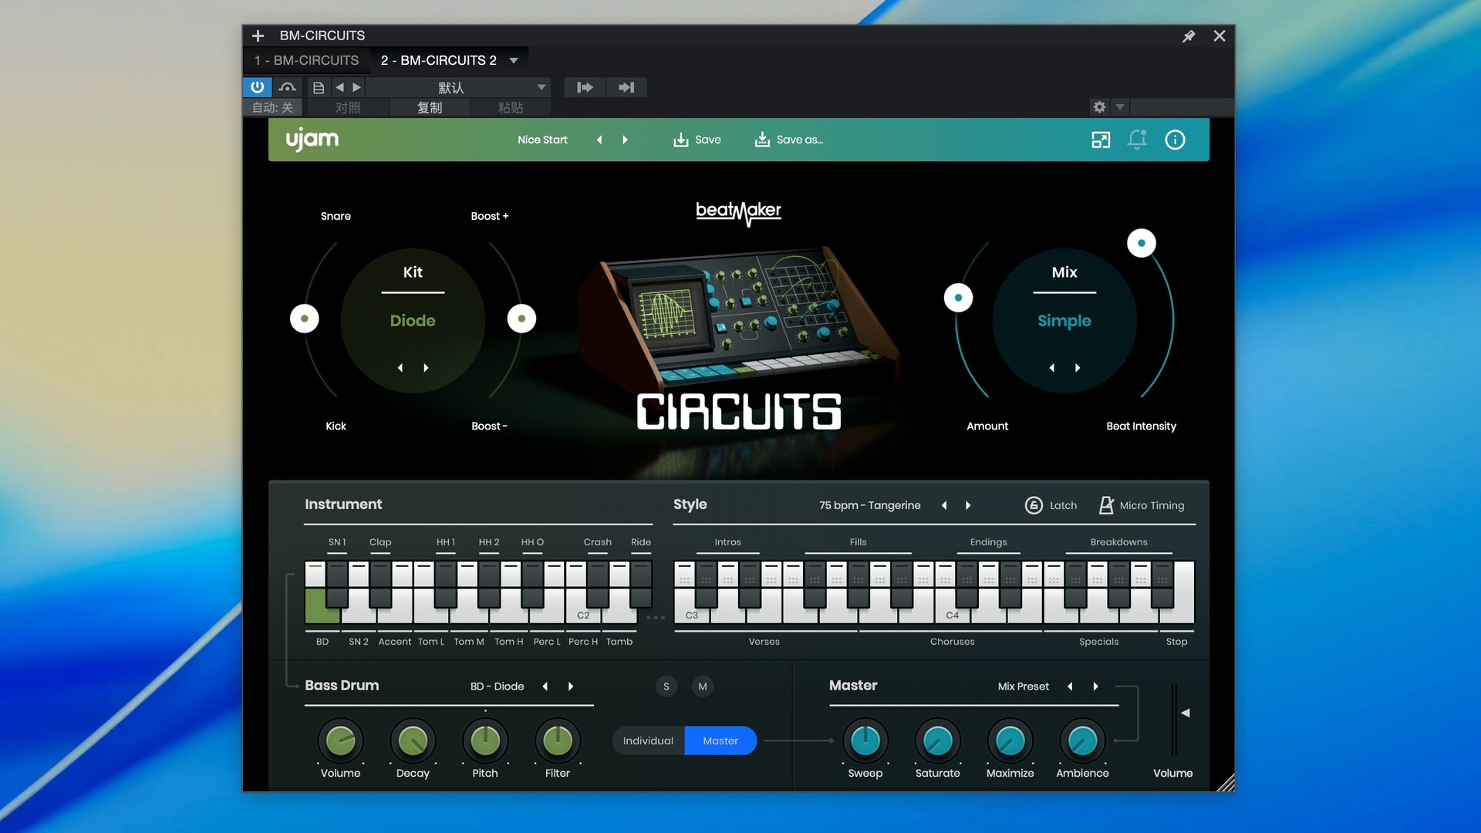
Task: Open the Simple mix name selector
Action: tap(1064, 321)
